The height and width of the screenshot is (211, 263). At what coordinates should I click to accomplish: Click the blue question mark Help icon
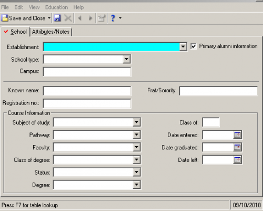[113, 18]
